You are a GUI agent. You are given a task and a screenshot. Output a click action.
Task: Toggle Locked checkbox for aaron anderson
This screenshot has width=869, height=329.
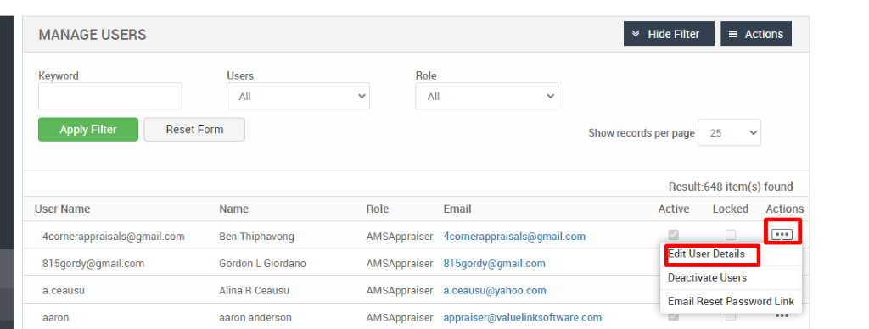pos(731,316)
